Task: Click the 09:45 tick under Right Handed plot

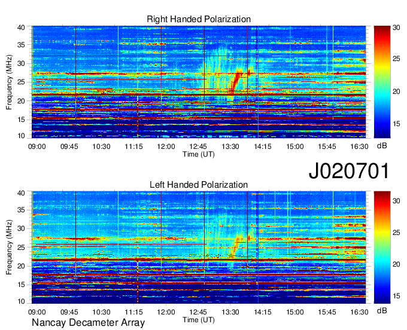Action: 69,146
